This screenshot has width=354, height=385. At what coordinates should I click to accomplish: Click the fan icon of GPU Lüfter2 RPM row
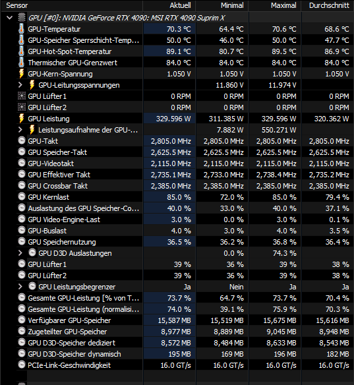click(22, 107)
